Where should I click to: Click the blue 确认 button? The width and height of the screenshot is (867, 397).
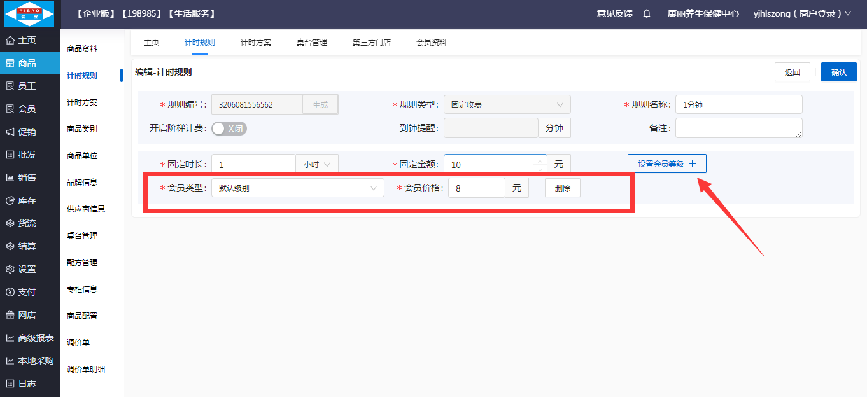(x=839, y=72)
